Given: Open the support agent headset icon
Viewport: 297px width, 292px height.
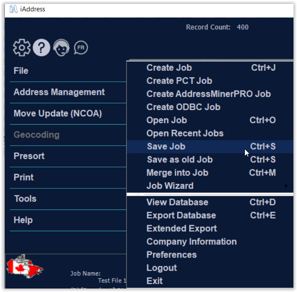Looking at the screenshot, I should 61,48.
